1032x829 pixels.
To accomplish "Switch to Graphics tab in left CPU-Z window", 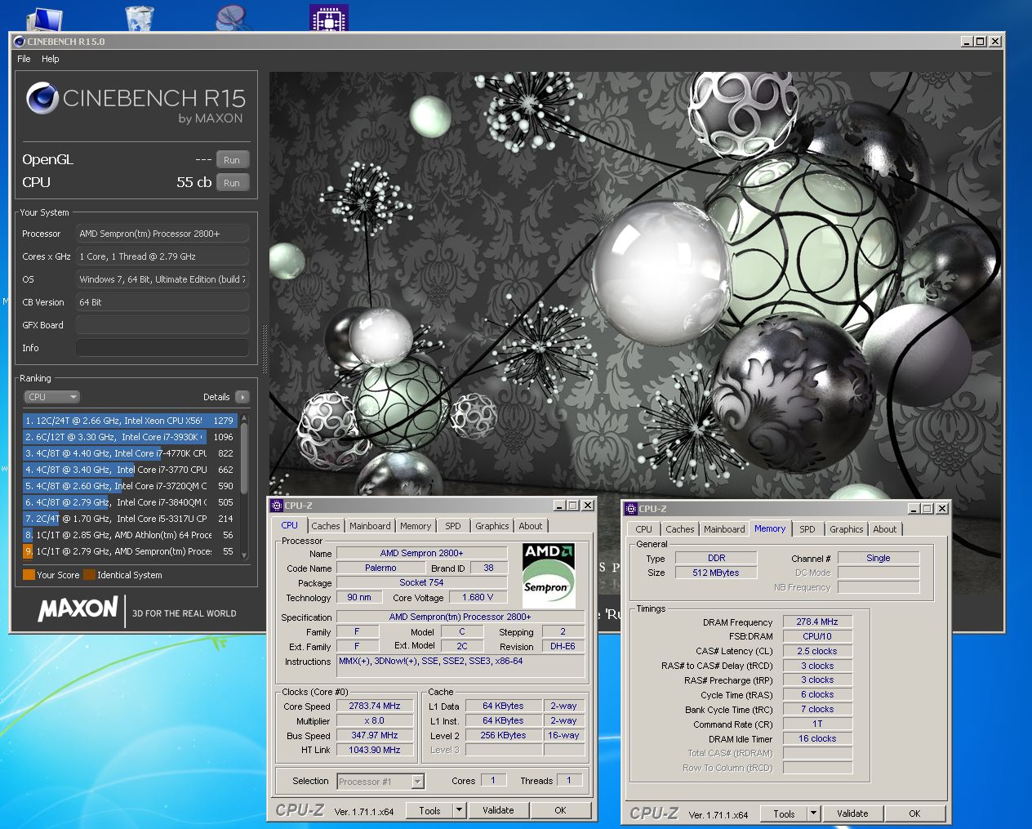I will (x=492, y=526).
